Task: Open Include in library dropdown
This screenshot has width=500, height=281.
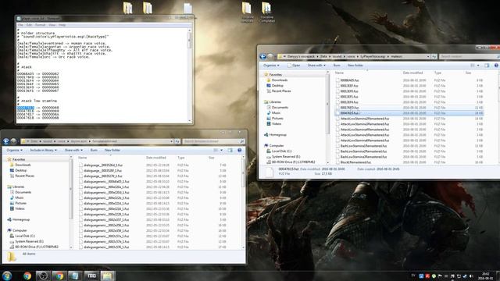Action: 44,150
